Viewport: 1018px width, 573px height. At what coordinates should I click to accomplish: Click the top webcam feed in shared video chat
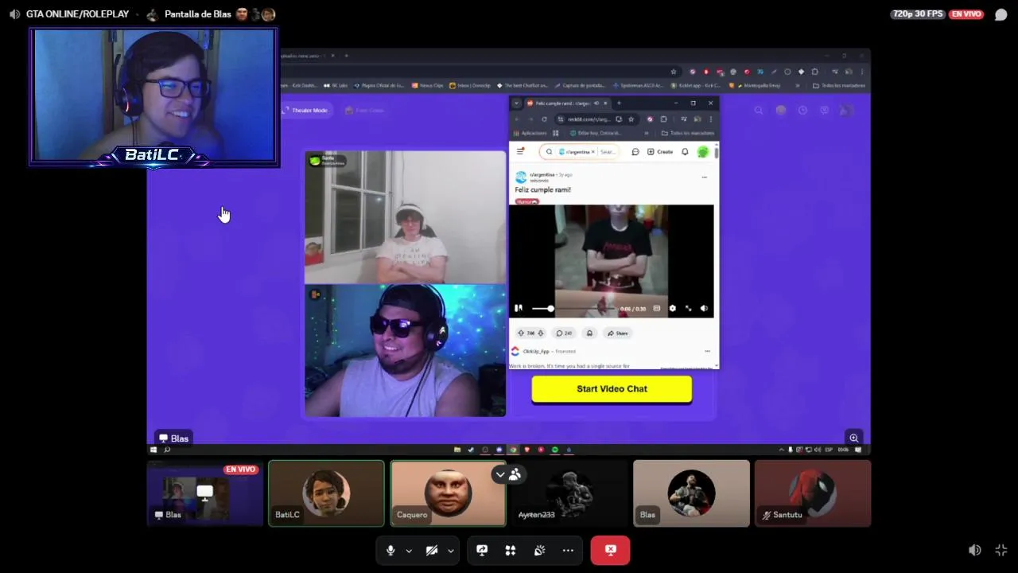(405, 217)
